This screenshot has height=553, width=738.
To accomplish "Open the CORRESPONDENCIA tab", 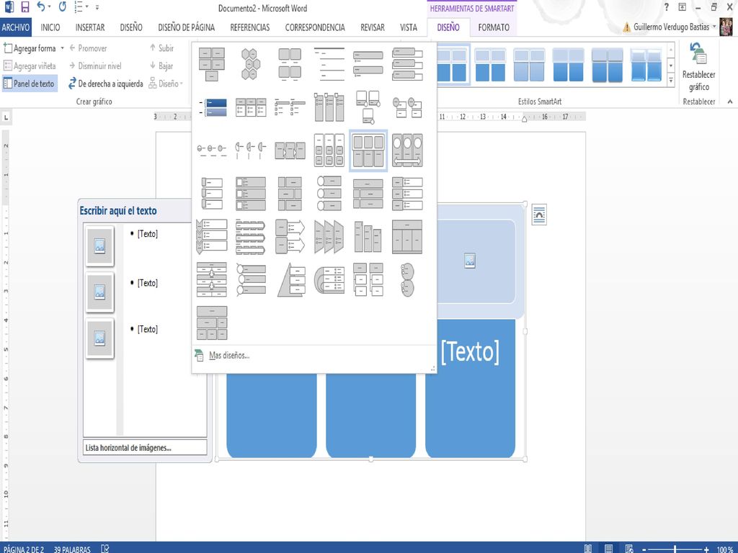I will (315, 27).
